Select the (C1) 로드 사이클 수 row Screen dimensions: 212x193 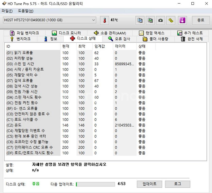coord(81,120)
